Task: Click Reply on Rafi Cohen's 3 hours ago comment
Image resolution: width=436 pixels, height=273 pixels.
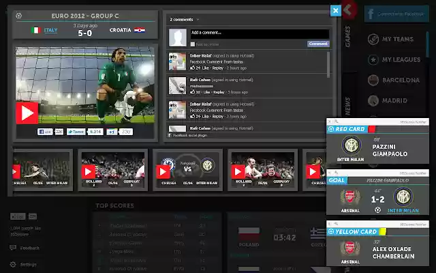Action: coord(219,92)
